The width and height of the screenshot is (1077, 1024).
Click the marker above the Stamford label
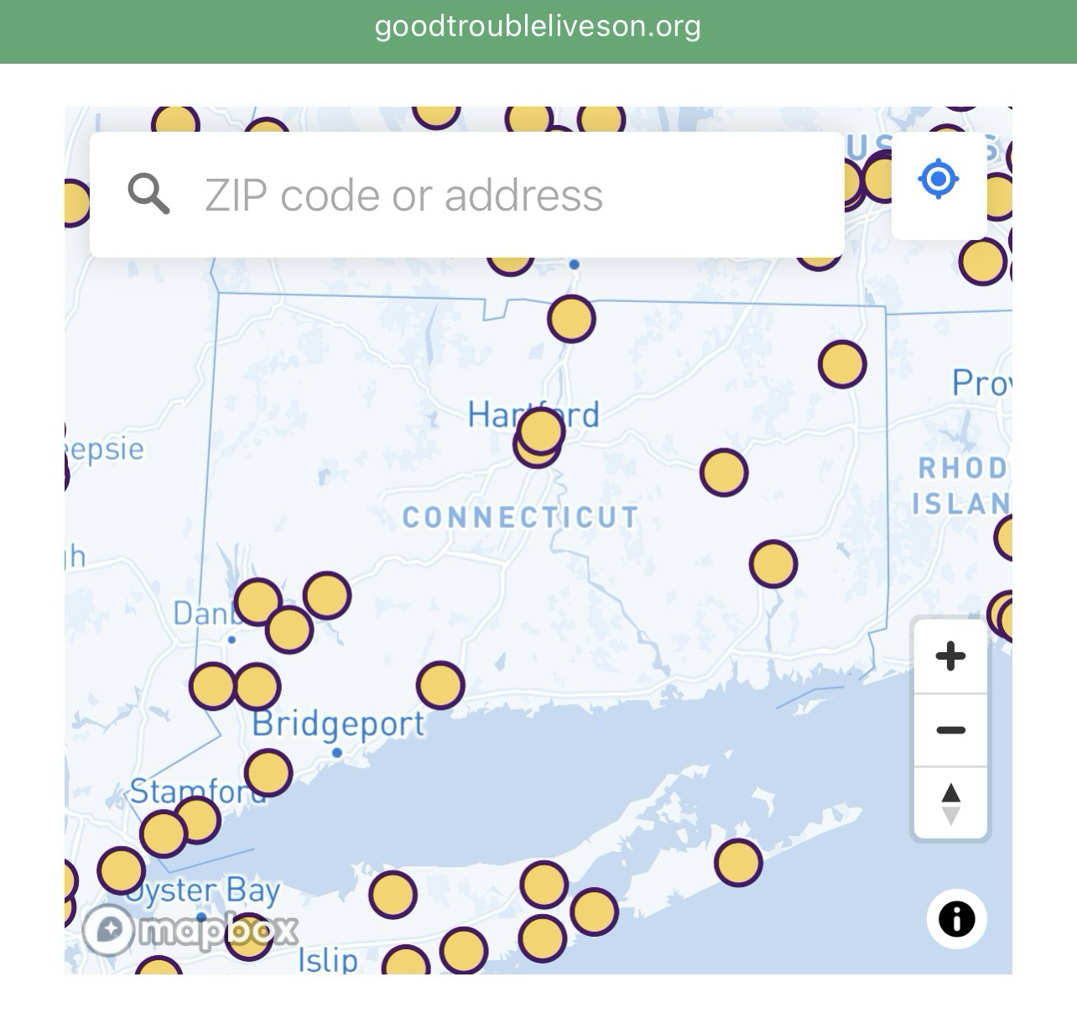pyautogui.click(x=268, y=773)
